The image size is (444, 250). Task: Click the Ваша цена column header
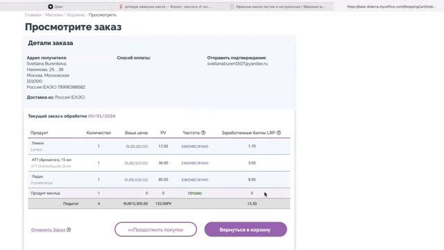[x=136, y=133]
